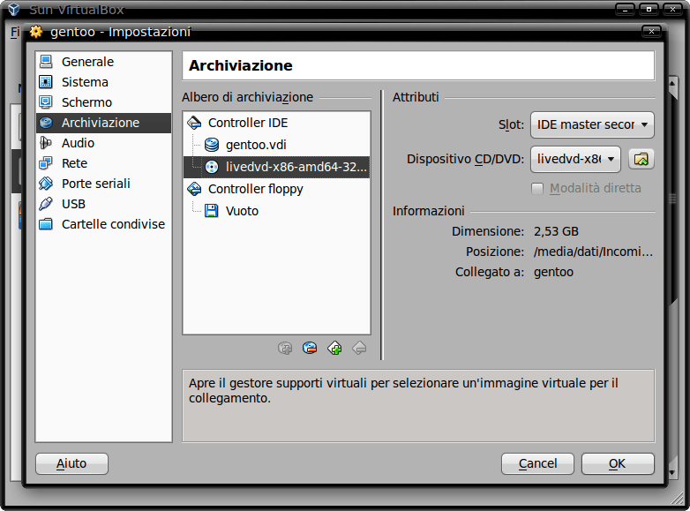Open the Dispositivo CD/DVD dropdown
Viewport: 690px width, 511px height.
[x=575, y=159]
